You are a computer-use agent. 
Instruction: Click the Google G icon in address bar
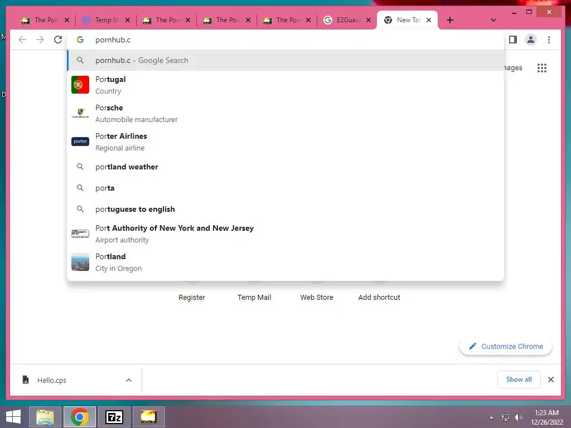point(80,40)
